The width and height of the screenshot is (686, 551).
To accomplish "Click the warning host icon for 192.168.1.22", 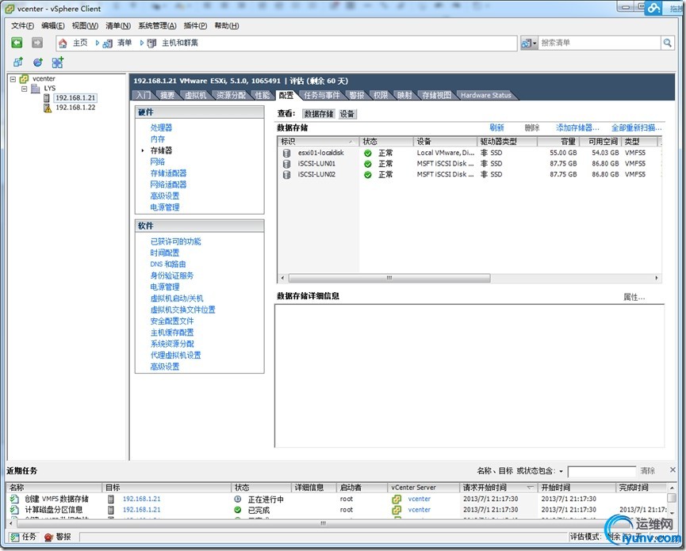I will [x=48, y=108].
